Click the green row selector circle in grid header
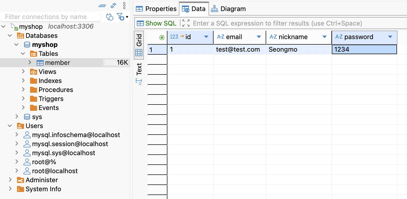Viewport: 407px width, 199px height. (x=162, y=37)
